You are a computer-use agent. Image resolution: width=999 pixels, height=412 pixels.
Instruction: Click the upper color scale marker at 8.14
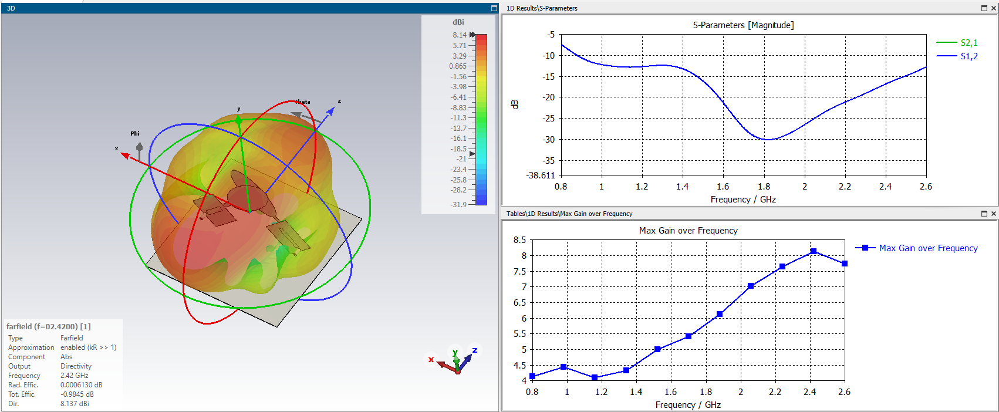[473, 35]
